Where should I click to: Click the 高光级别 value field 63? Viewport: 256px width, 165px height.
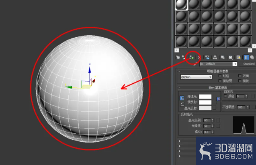click(207, 120)
